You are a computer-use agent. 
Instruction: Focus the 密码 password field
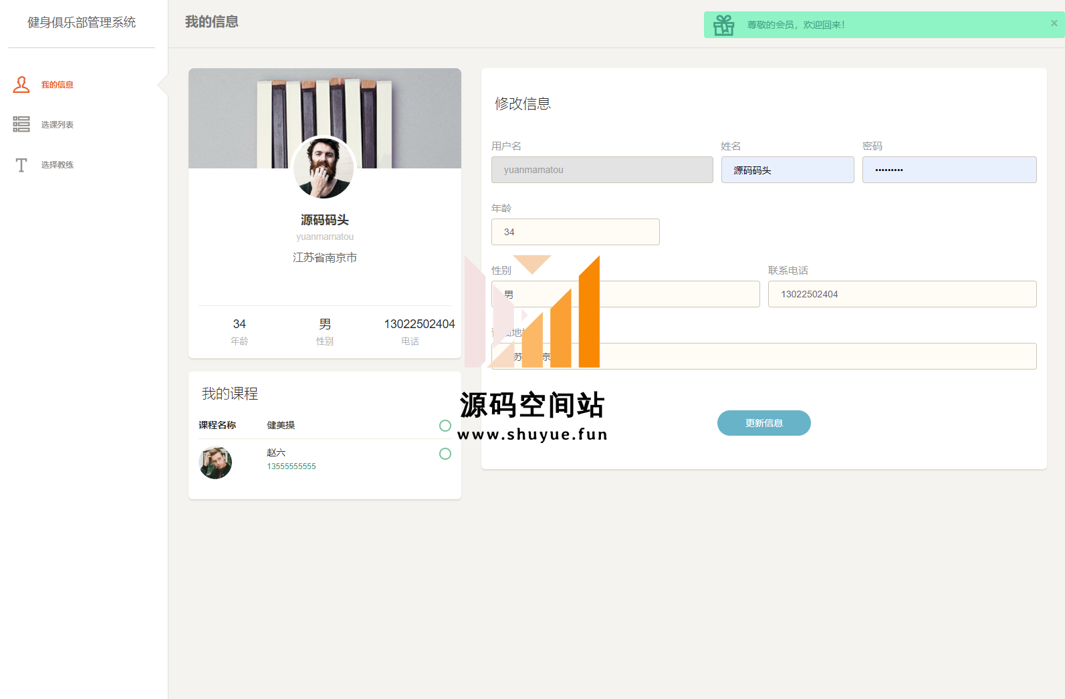click(x=949, y=170)
